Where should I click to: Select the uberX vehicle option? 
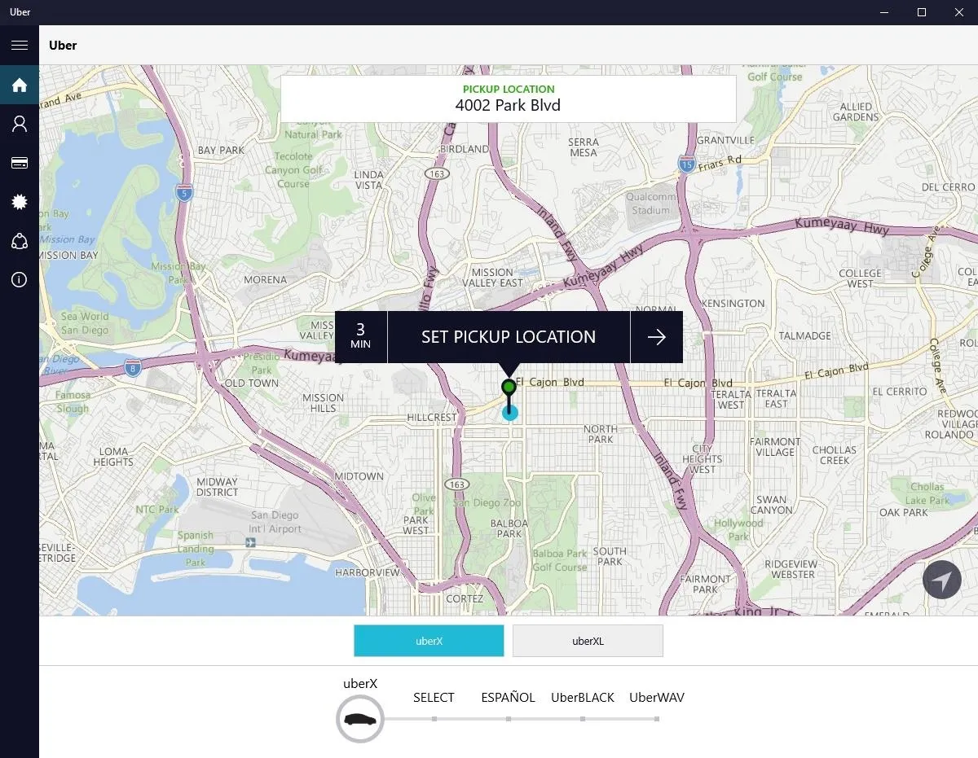pos(429,641)
